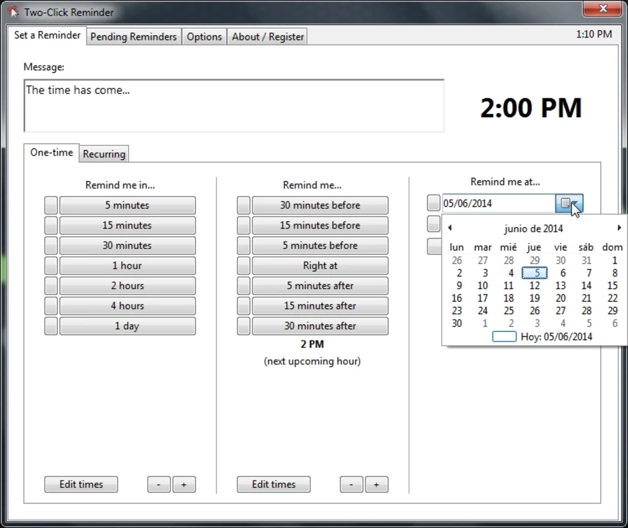Pick grayed May 26 in the calendar
This screenshot has width=628, height=528.
[457, 261]
